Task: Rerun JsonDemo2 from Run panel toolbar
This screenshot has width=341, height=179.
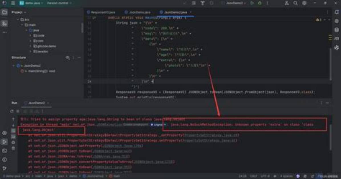Action: pos(12,111)
